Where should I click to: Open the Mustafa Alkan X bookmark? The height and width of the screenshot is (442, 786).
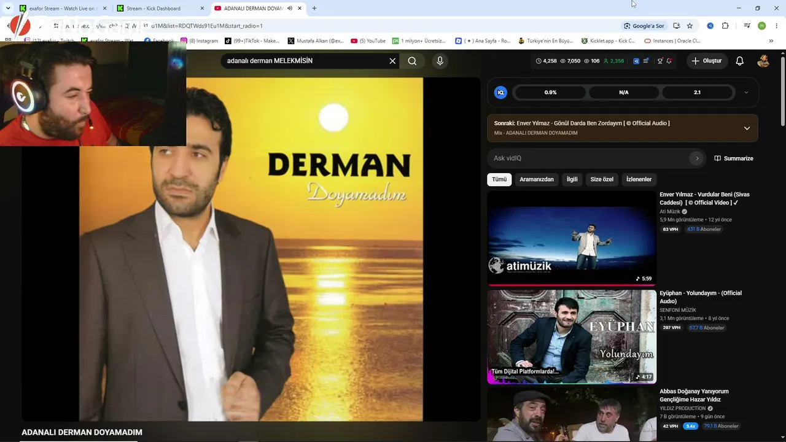[x=316, y=41]
